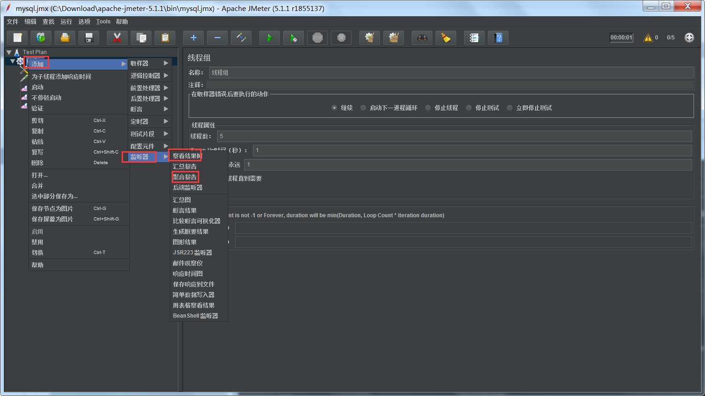Expand the 配置元件 submenu

click(150, 146)
